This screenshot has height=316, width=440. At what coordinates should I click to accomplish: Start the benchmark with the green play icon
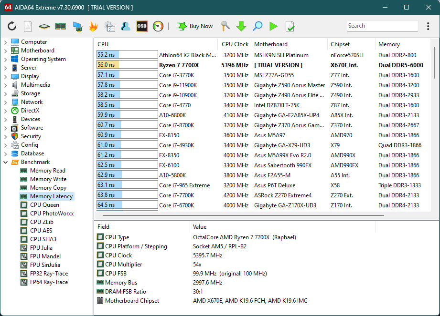coord(273,26)
